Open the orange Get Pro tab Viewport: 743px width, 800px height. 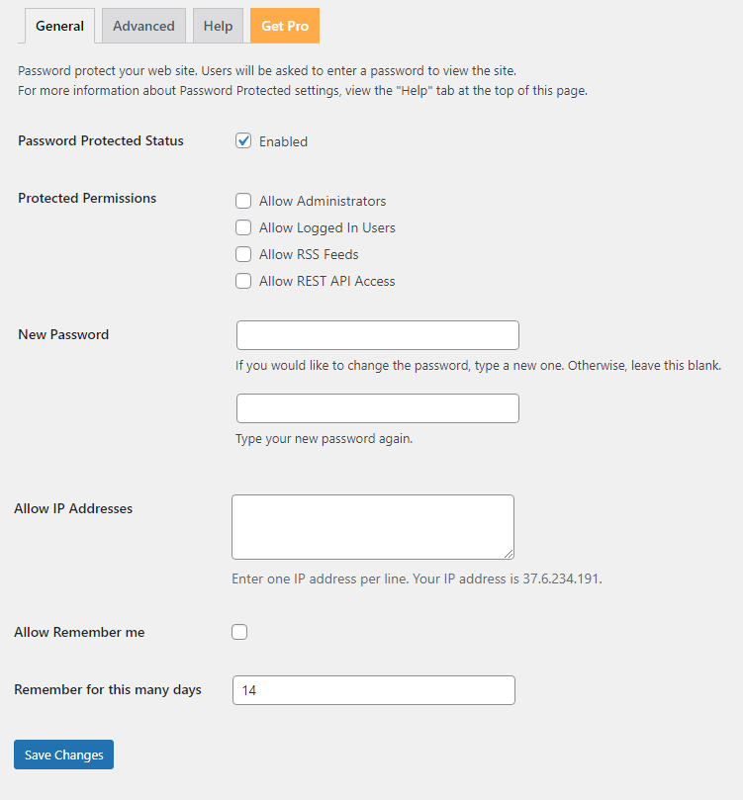[x=285, y=26]
